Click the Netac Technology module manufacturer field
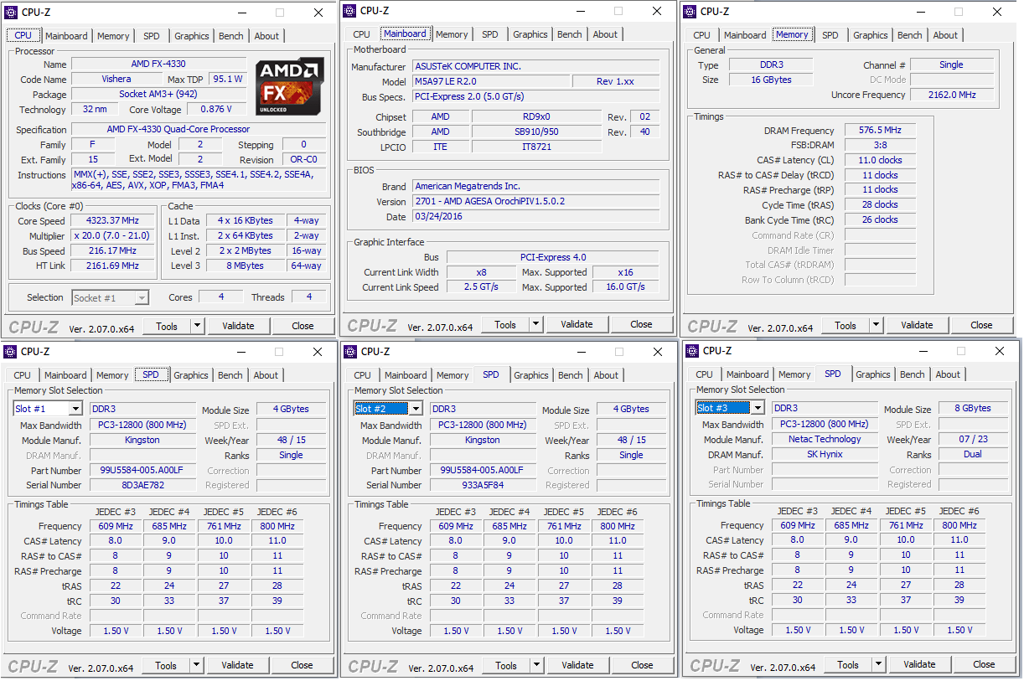 (825, 440)
